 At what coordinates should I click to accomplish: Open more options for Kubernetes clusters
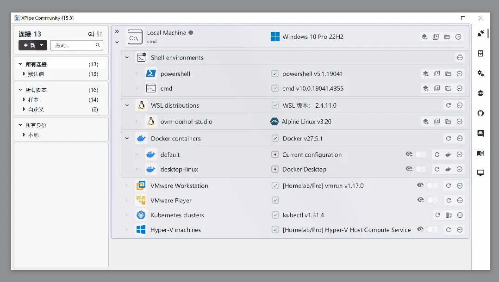tap(460, 215)
